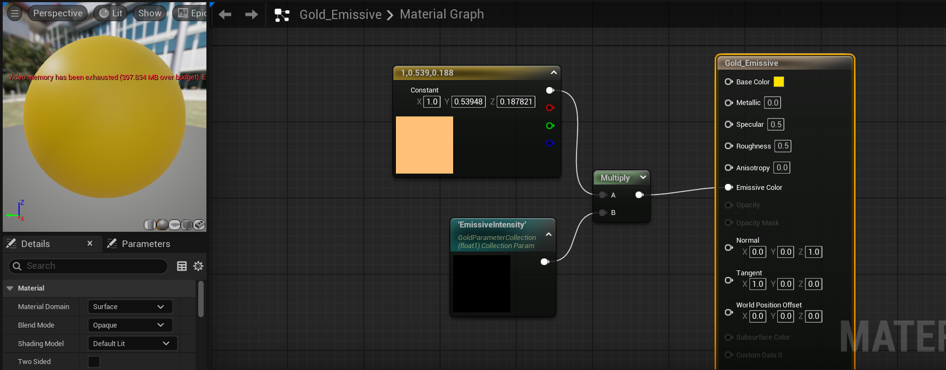Viewport: 946px width, 370px height.
Task: Click the Roughness input pin
Action: click(x=729, y=146)
